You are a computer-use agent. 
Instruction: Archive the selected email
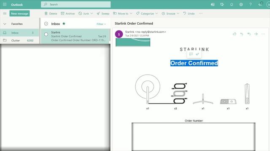pyautogui.click(x=67, y=13)
